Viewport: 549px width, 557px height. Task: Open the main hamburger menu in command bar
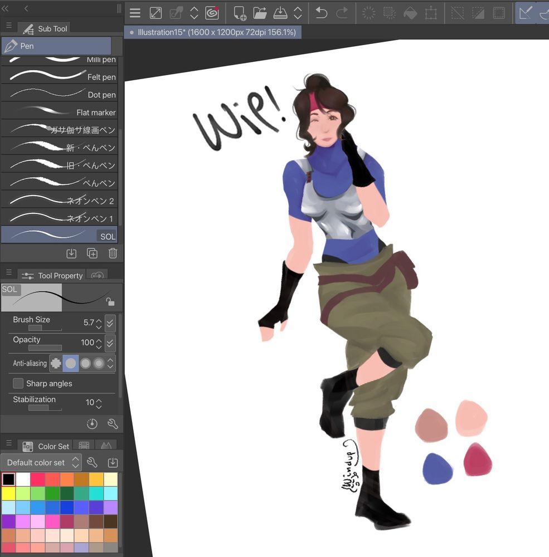pos(135,13)
